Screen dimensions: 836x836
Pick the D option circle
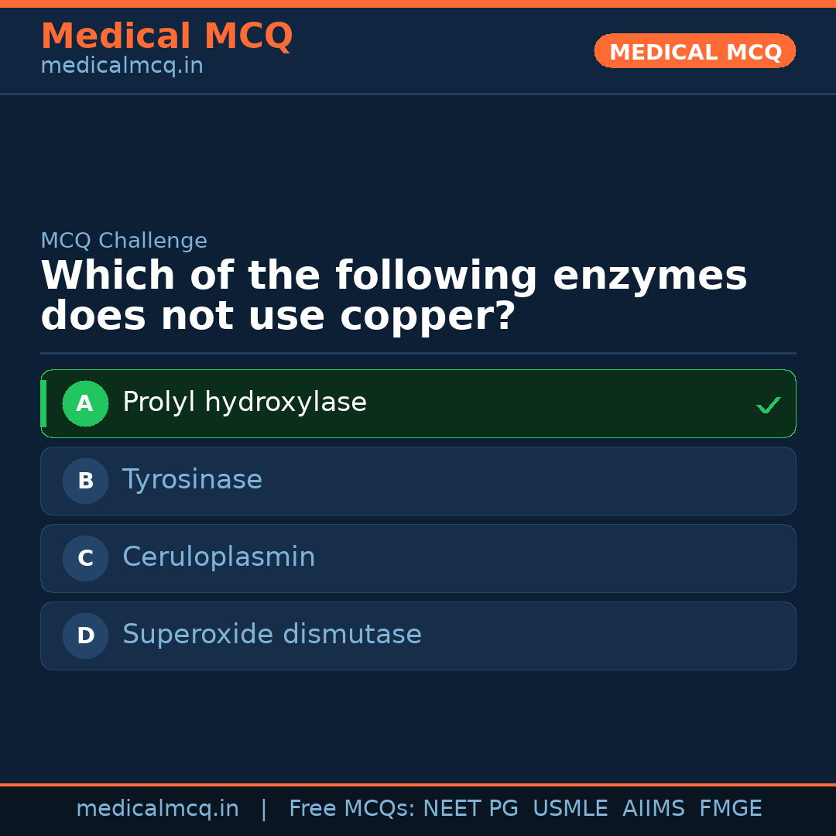point(85,636)
